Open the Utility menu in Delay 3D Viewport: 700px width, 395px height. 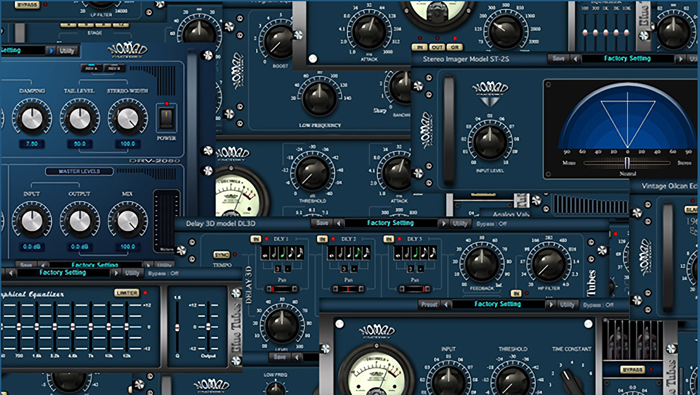pyautogui.click(x=459, y=223)
